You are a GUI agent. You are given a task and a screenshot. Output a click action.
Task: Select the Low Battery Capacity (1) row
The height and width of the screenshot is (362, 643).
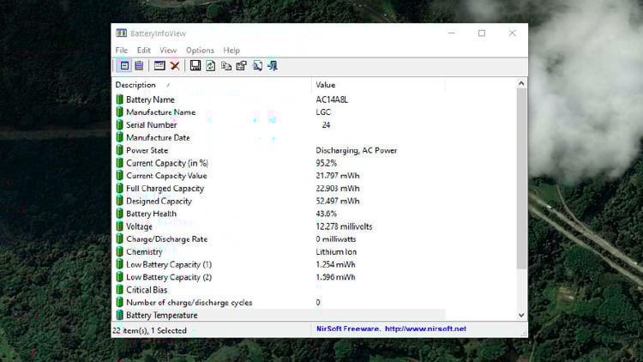point(279,264)
